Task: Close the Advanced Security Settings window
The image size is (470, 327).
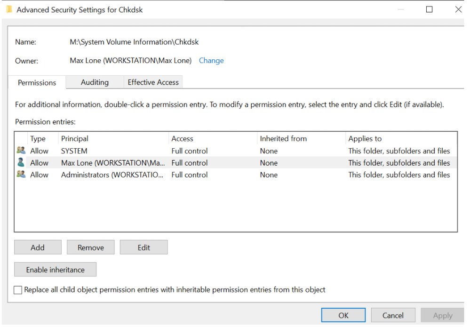Action: pos(458,9)
